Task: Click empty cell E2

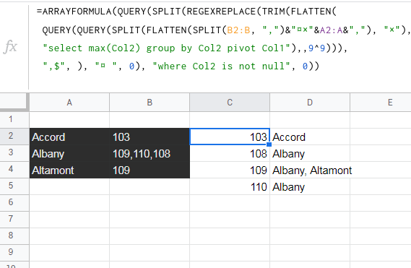Action: pyautogui.click(x=381, y=137)
